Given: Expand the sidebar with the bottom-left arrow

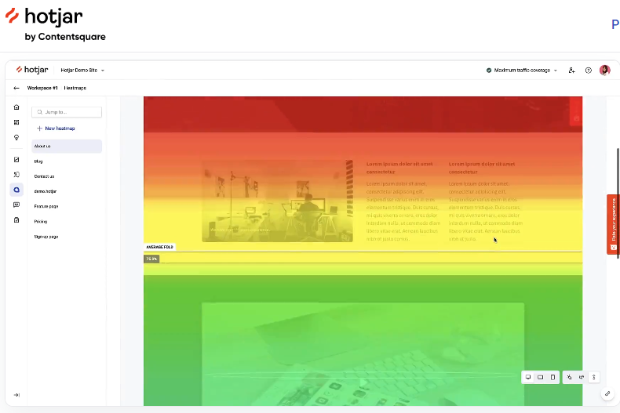Looking at the screenshot, I should pyautogui.click(x=16, y=394).
